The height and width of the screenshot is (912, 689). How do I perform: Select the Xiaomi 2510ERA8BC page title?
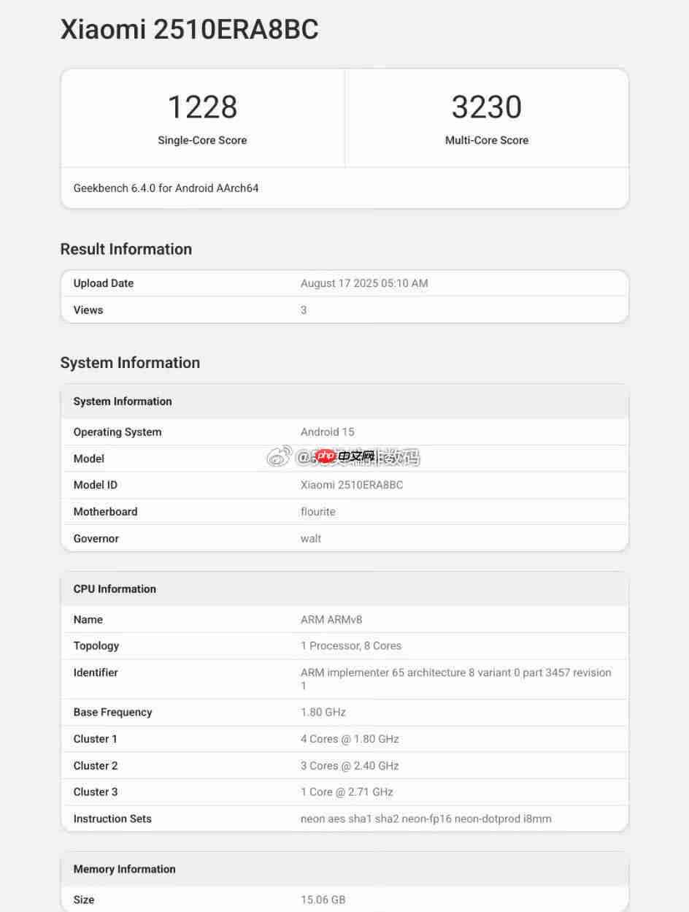pos(189,29)
